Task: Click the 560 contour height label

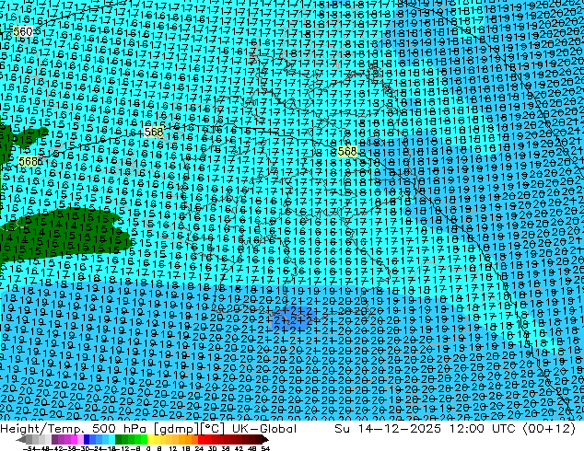Action: click(x=23, y=32)
